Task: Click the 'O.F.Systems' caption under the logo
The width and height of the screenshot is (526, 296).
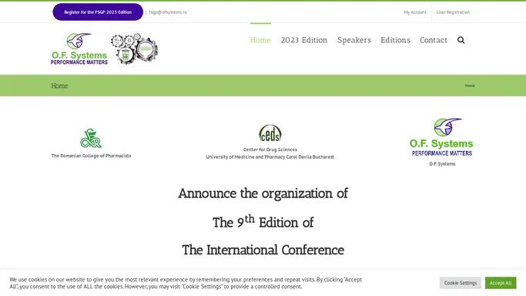Action: [x=442, y=163]
